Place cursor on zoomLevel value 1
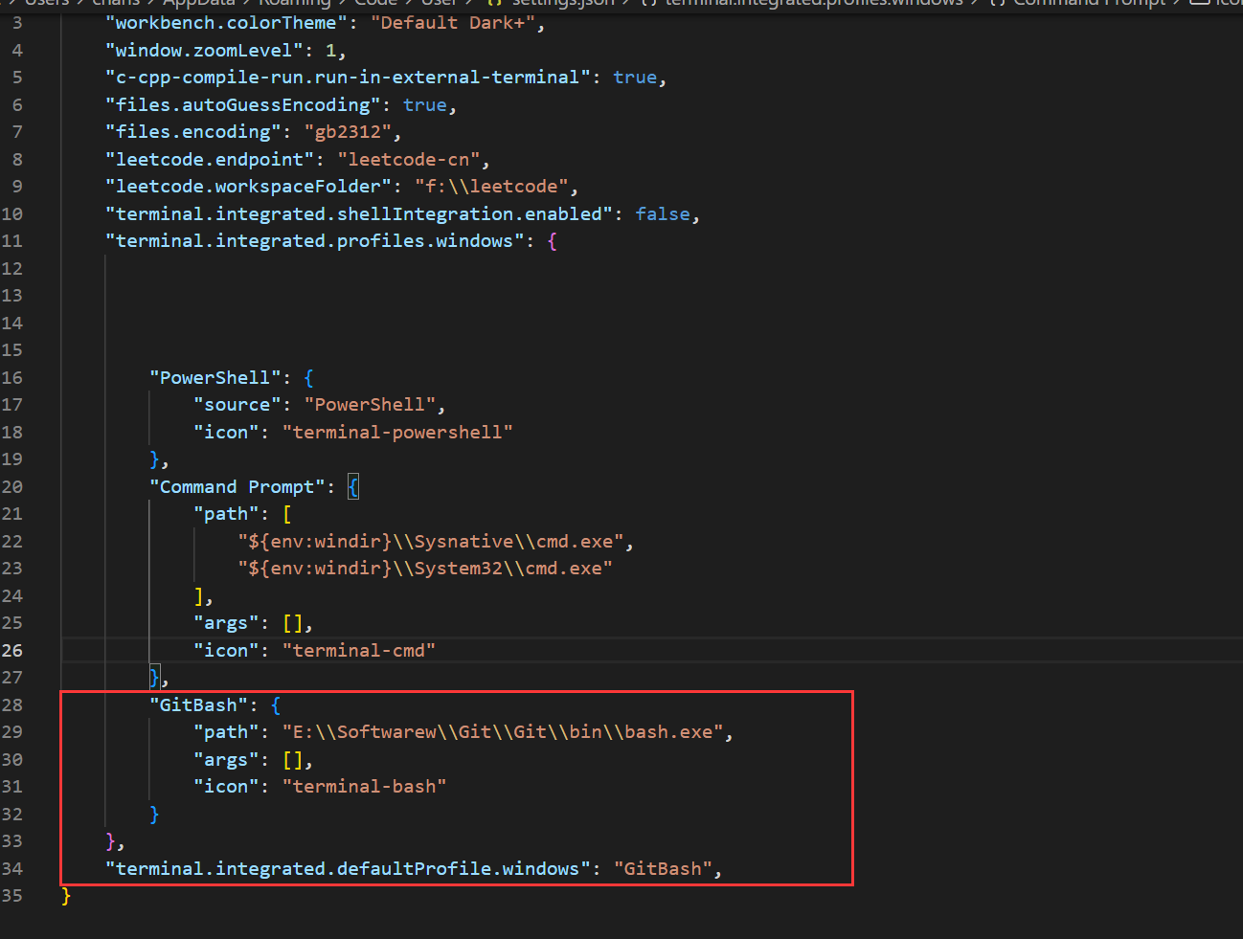The height and width of the screenshot is (939, 1243). 331,50
